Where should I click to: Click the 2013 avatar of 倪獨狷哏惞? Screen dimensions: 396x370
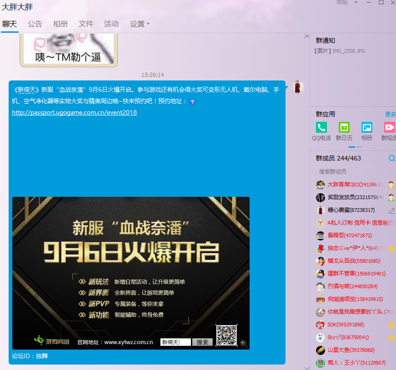(321, 299)
